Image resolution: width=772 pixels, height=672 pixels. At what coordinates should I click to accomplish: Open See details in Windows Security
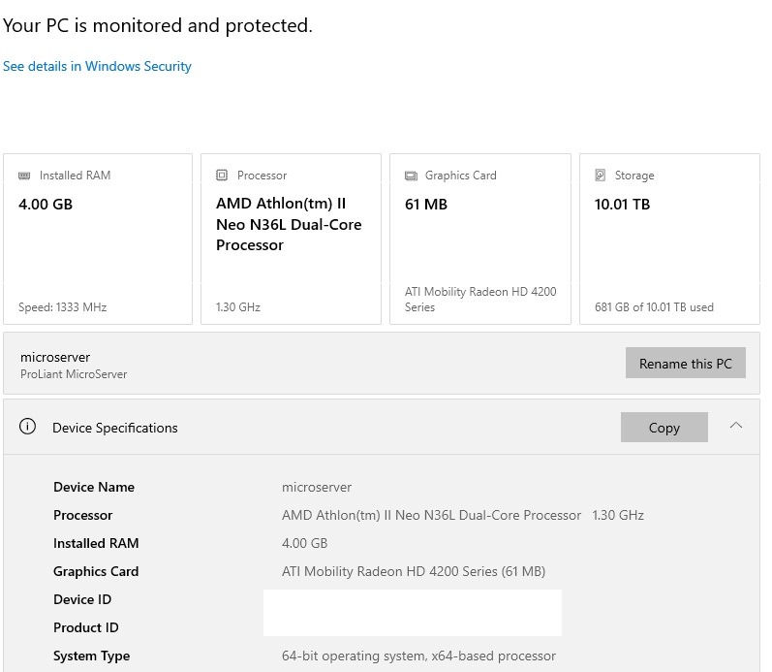pyautogui.click(x=97, y=66)
